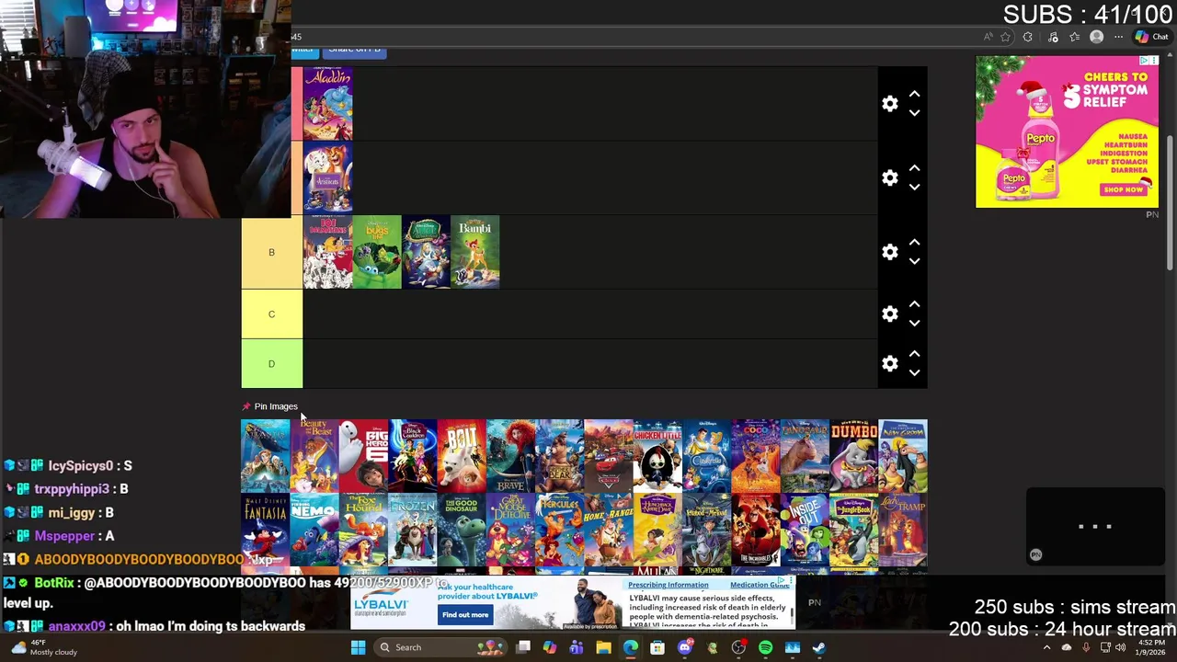The height and width of the screenshot is (662, 1177).
Task: Pick the Dumbo poster
Action: [x=853, y=456]
